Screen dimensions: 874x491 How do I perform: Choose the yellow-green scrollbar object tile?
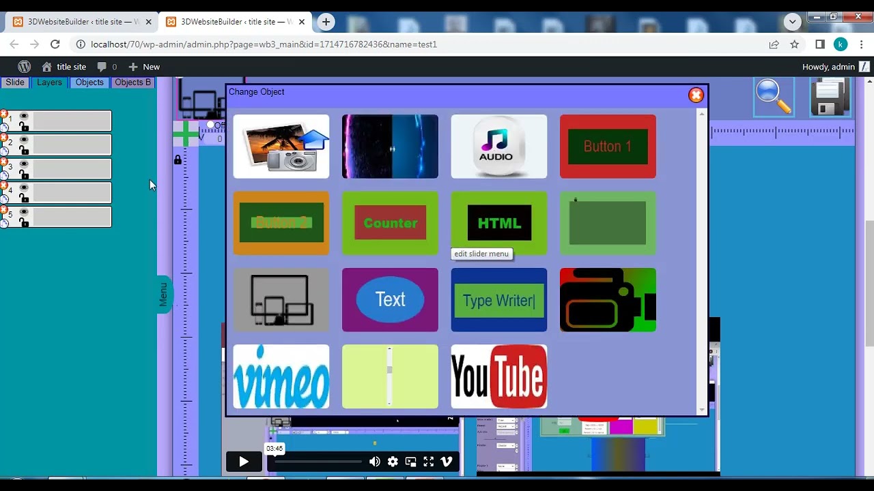390,376
